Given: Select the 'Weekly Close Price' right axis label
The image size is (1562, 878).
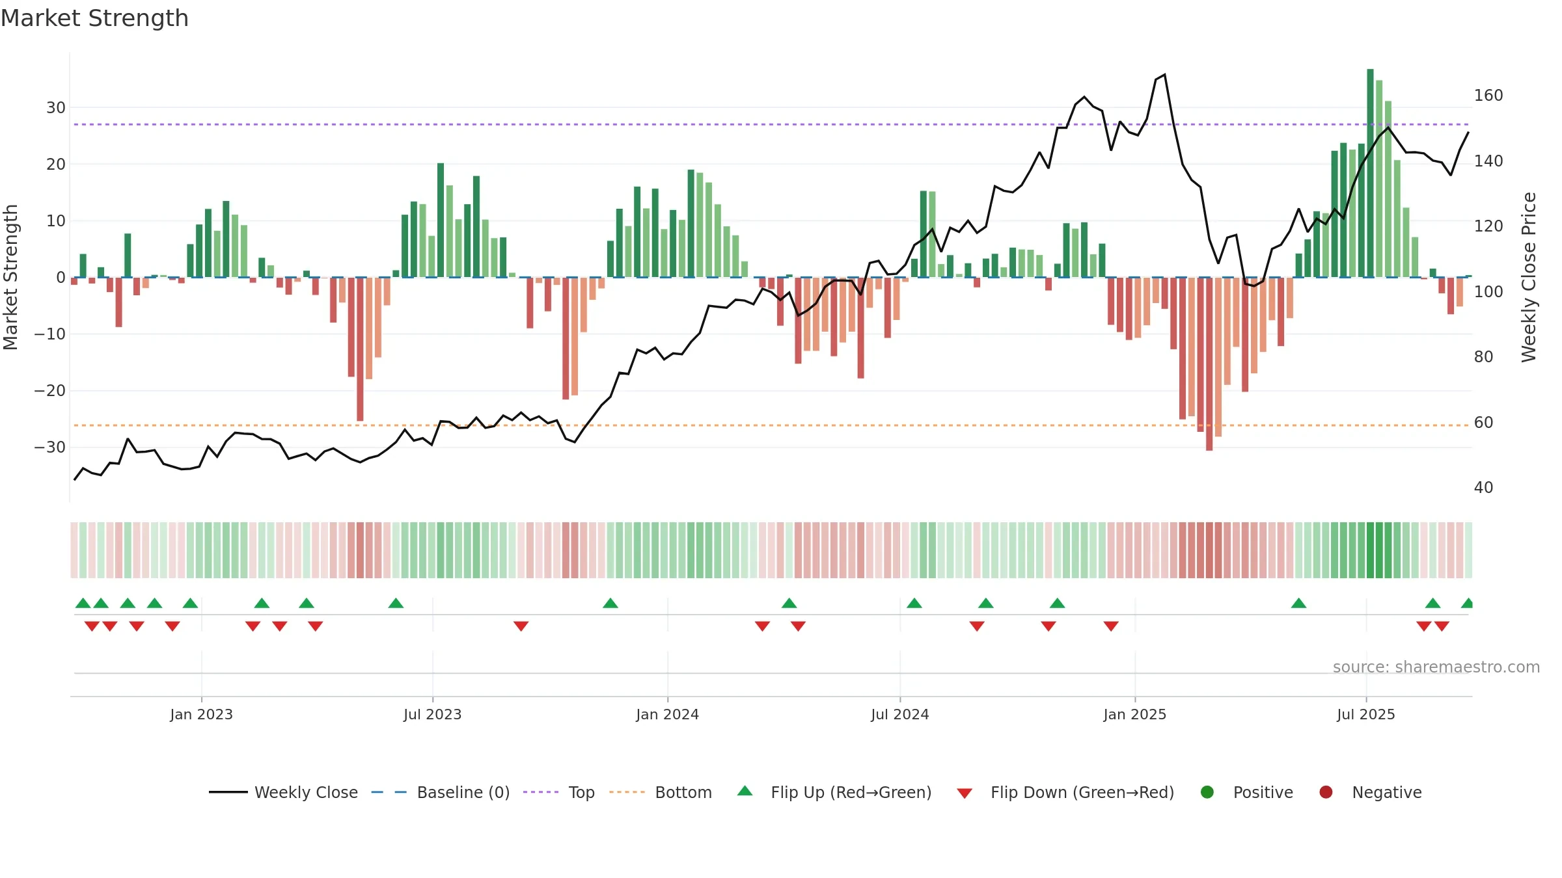Looking at the screenshot, I should 1529,277.
